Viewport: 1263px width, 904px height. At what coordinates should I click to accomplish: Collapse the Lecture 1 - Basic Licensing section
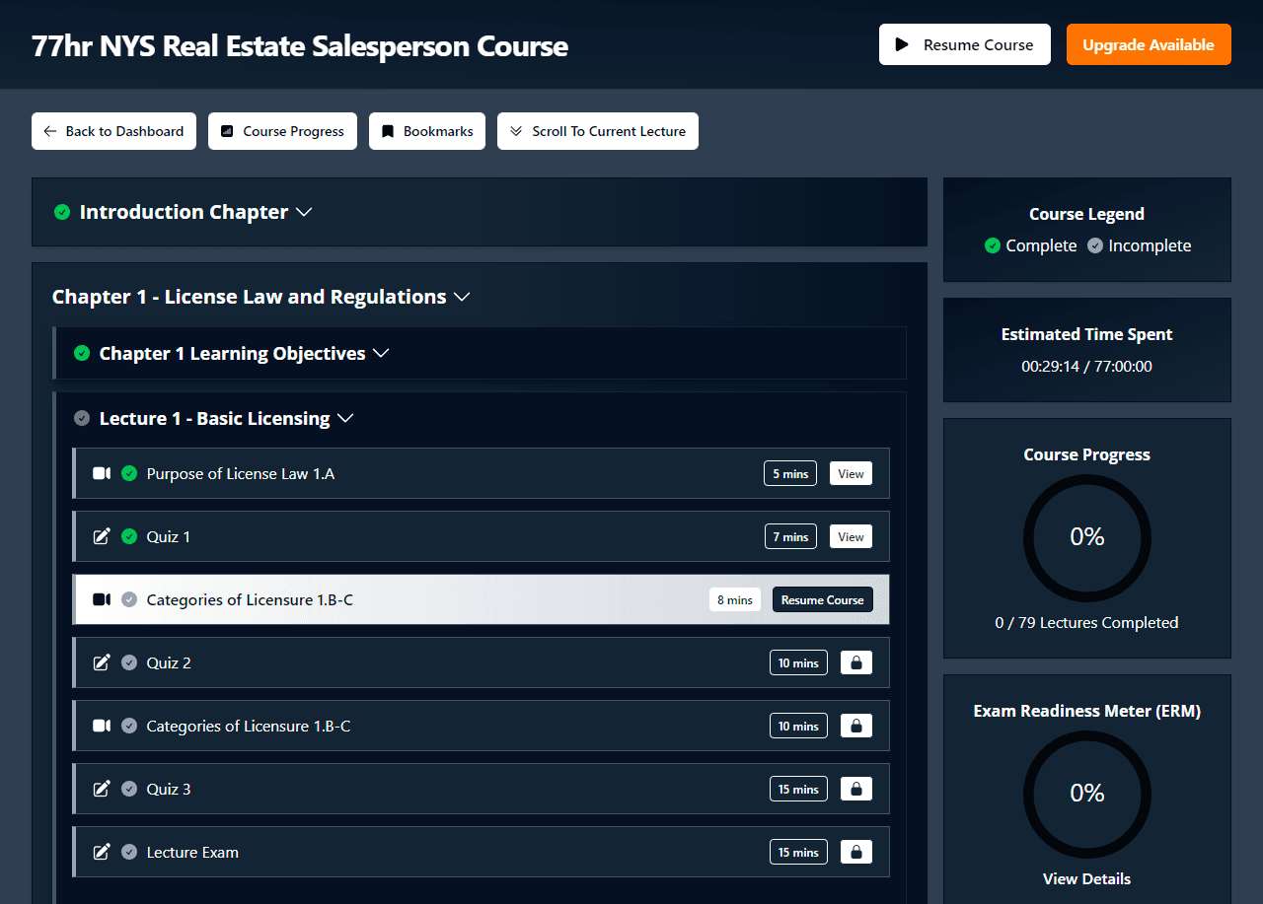coord(344,418)
